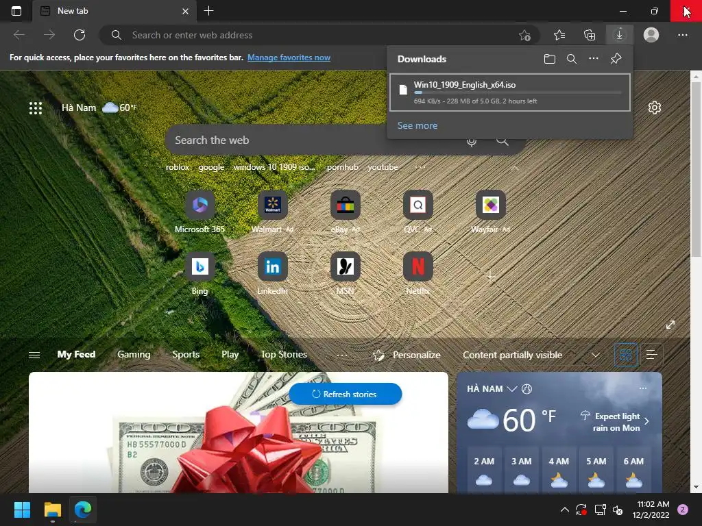
Task: Open eBay quick link tile
Action: pos(346,212)
